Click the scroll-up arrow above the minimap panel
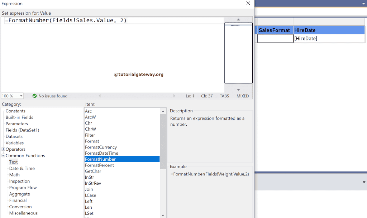367x218 pixels. coord(238,20)
